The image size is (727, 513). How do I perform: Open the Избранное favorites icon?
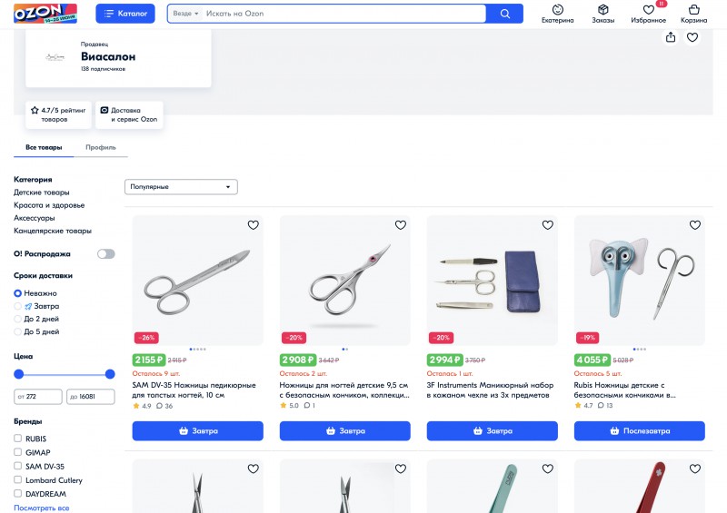[x=648, y=14]
